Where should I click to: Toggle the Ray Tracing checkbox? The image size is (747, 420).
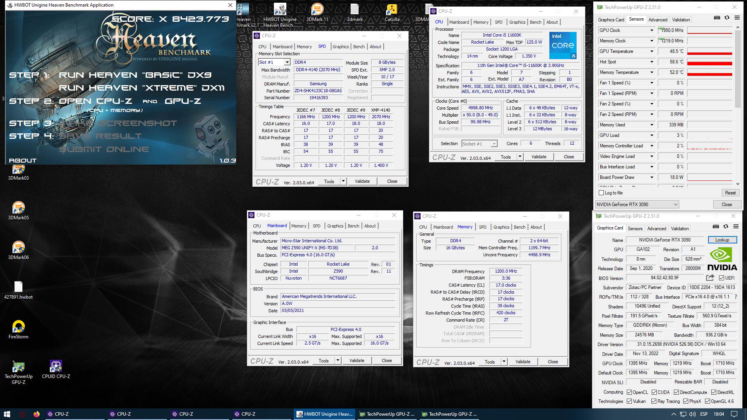654,401
